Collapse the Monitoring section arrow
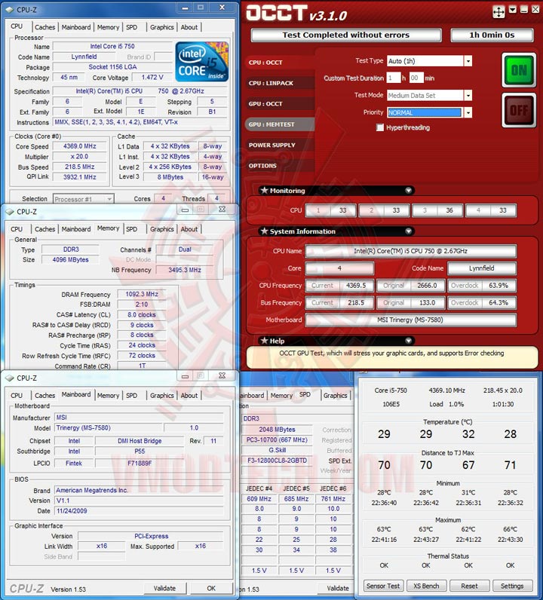This screenshot has height=600, width=543. click(409, 190)
